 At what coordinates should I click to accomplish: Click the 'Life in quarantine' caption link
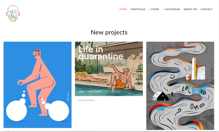pyautogui.click(x=86, y=100)
